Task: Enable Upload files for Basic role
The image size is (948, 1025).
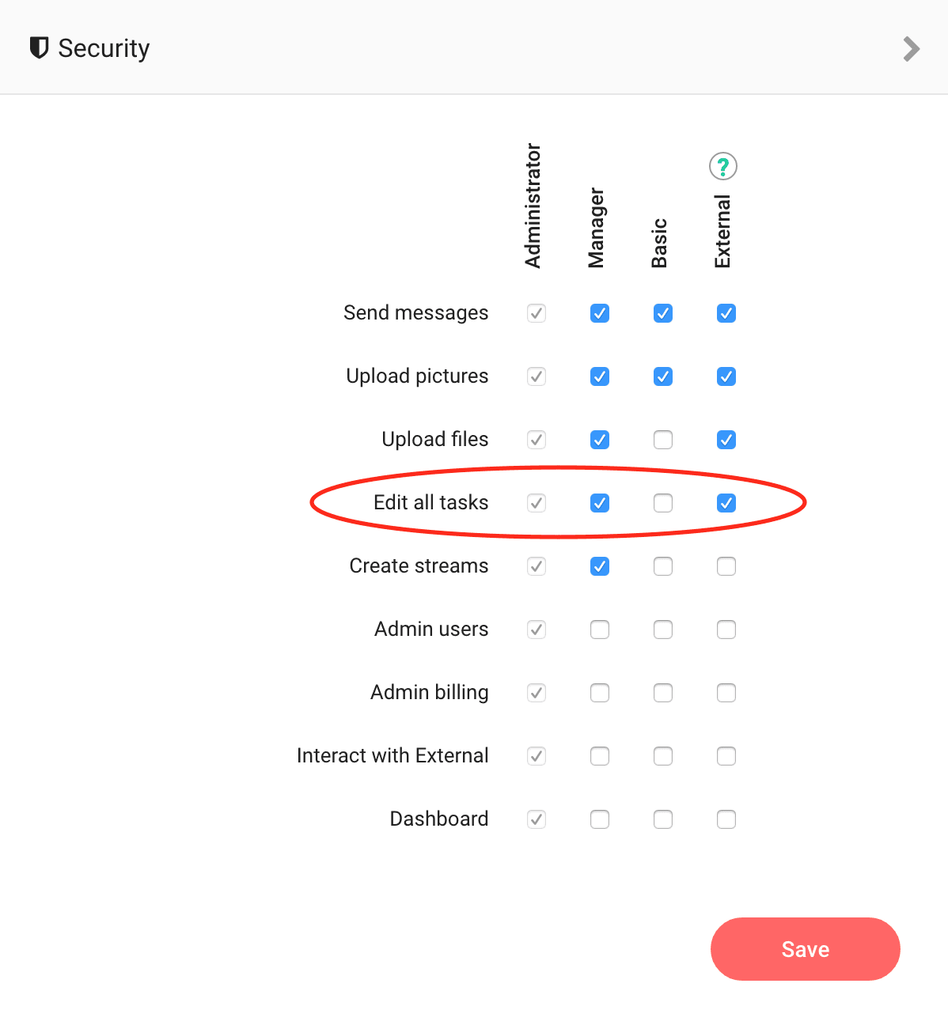Action: [x=663, y=440]
